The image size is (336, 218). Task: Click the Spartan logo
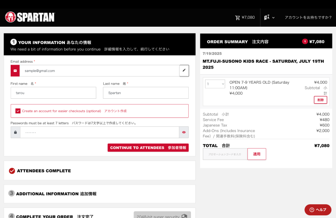[x=30, y=17]
